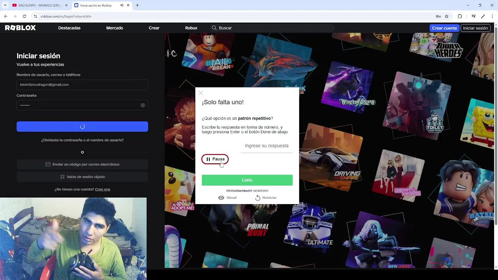The width and height of the screenshot is (498, 280).
Task: Click the "¡Solo falta uno!" heading
Action: 223,102
